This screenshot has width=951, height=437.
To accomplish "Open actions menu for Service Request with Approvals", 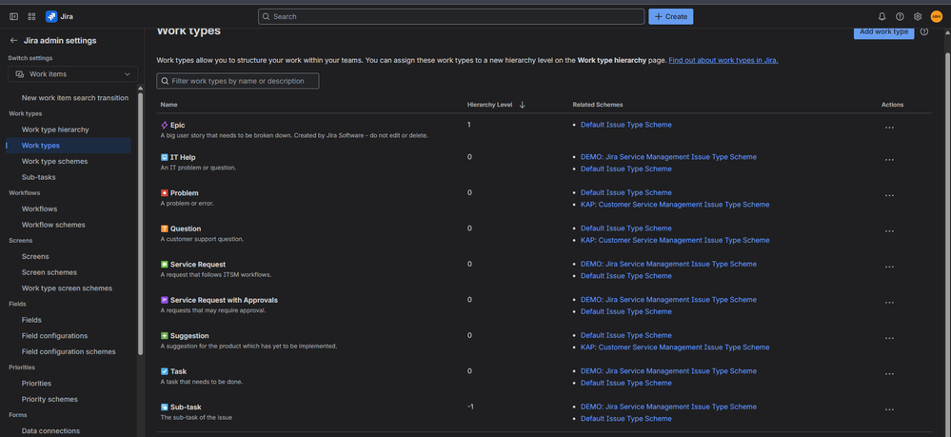I will (x=889, y=303).
